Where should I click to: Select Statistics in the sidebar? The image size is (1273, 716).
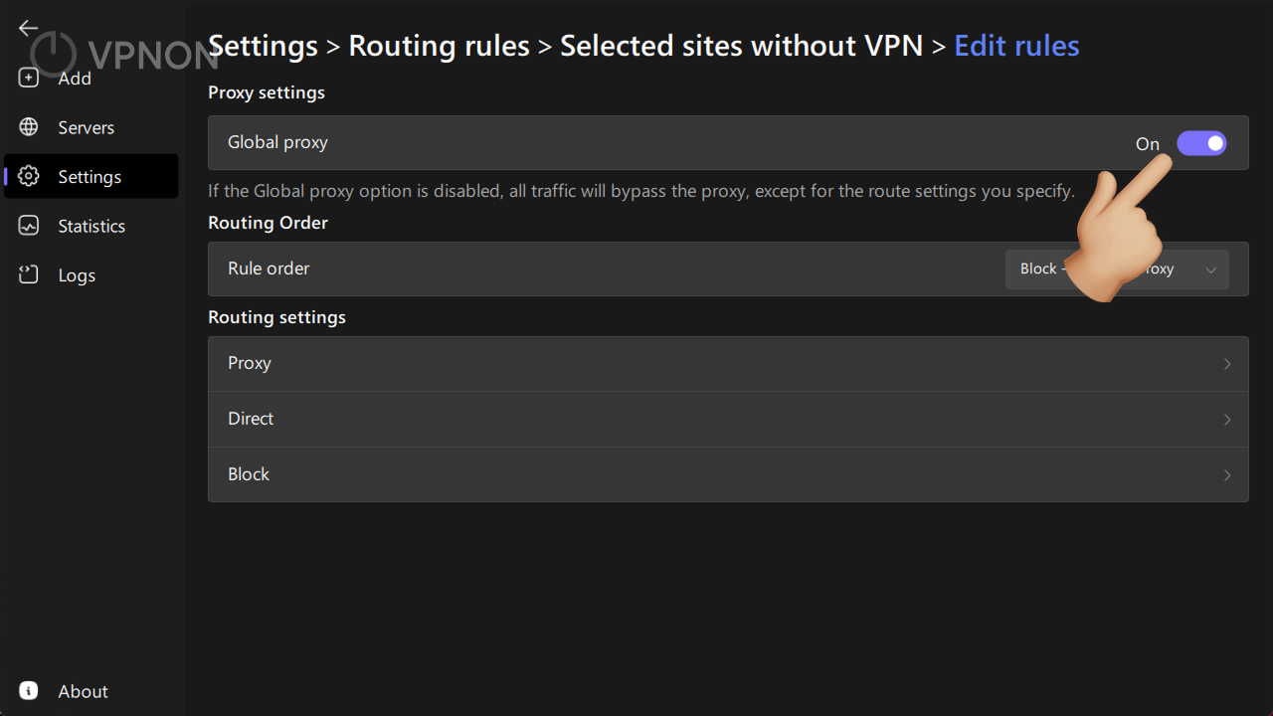tap(91, 226)
